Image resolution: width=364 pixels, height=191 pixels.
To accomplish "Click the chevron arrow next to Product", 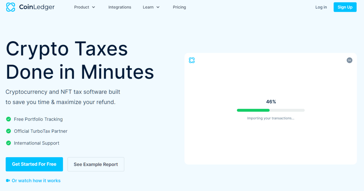I will (x=93, y=7).
